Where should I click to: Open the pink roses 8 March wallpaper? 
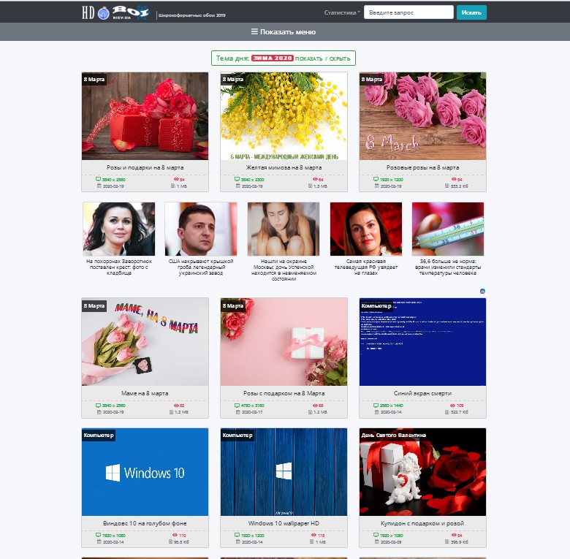(422, 116)
